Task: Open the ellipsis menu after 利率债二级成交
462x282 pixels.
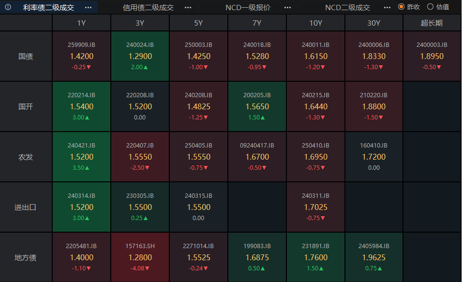Action: pyautogui.click(x=88, y=7)
